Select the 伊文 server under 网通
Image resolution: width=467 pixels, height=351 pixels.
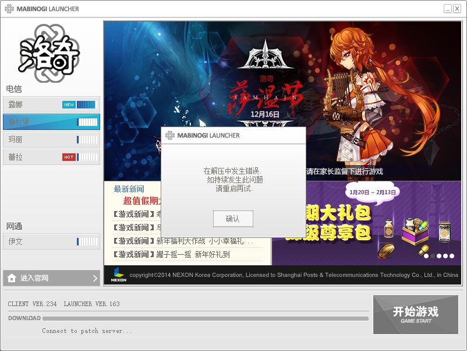[51, 241]
